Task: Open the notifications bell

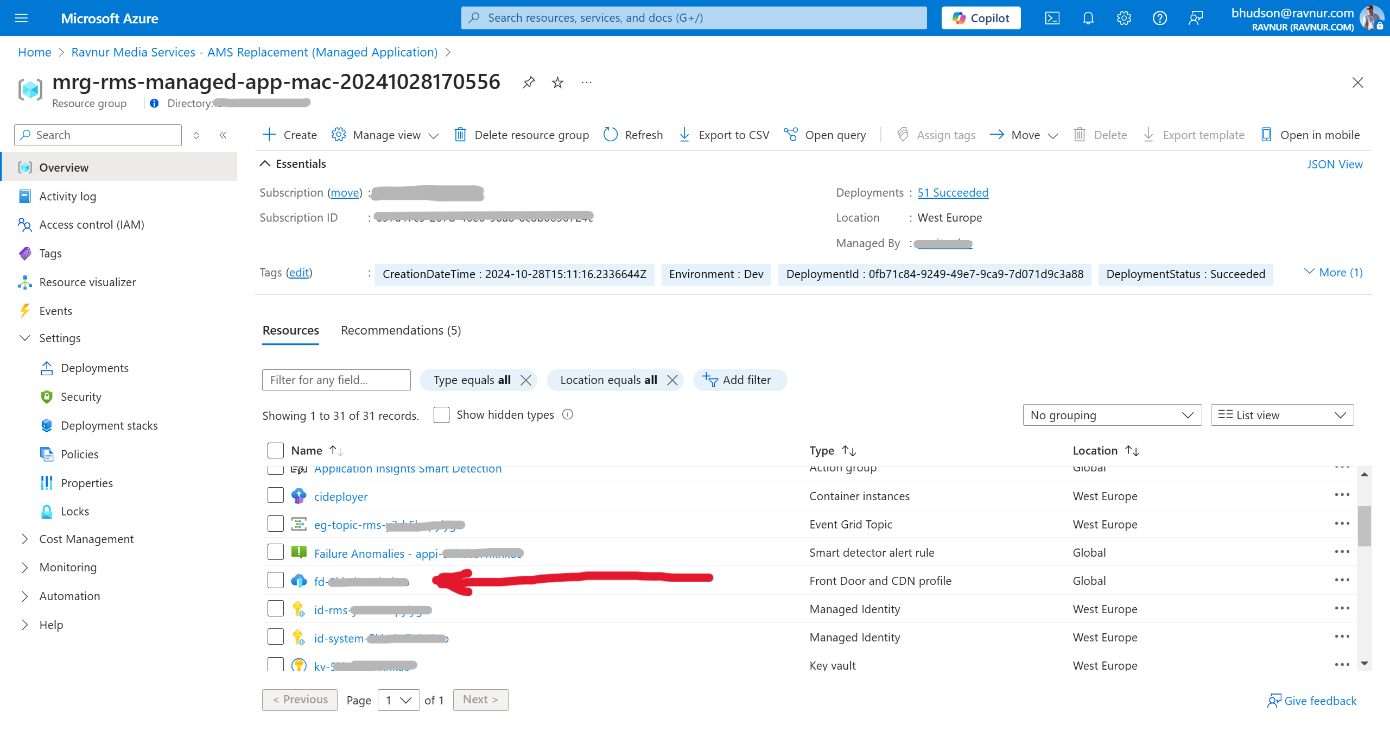Action: (x=1088, y=18)
